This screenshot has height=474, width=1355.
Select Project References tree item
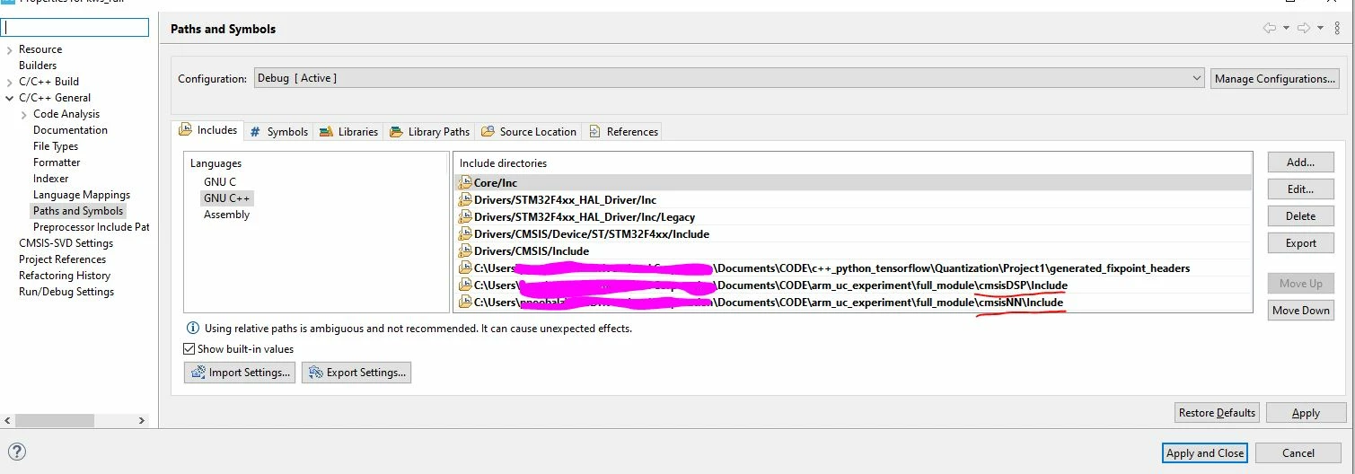(62, 259)
